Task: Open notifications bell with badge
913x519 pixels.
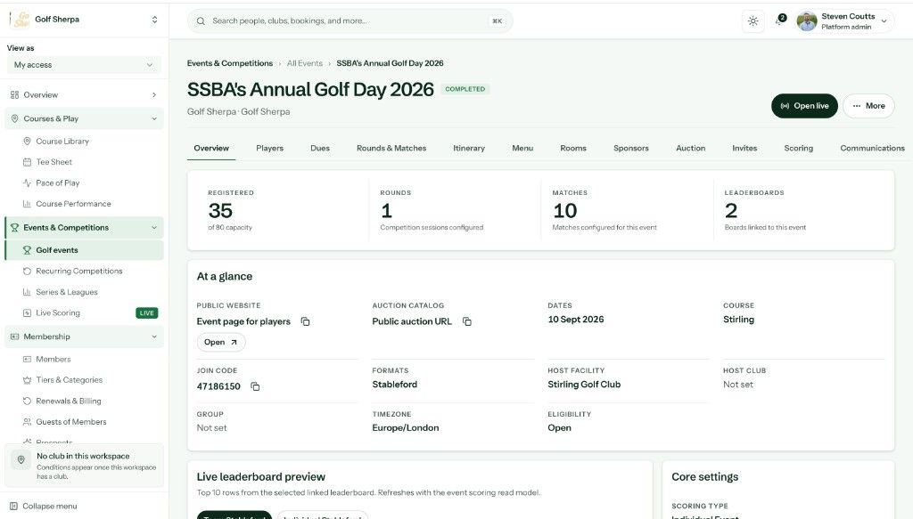Action: tap(780, 20)
